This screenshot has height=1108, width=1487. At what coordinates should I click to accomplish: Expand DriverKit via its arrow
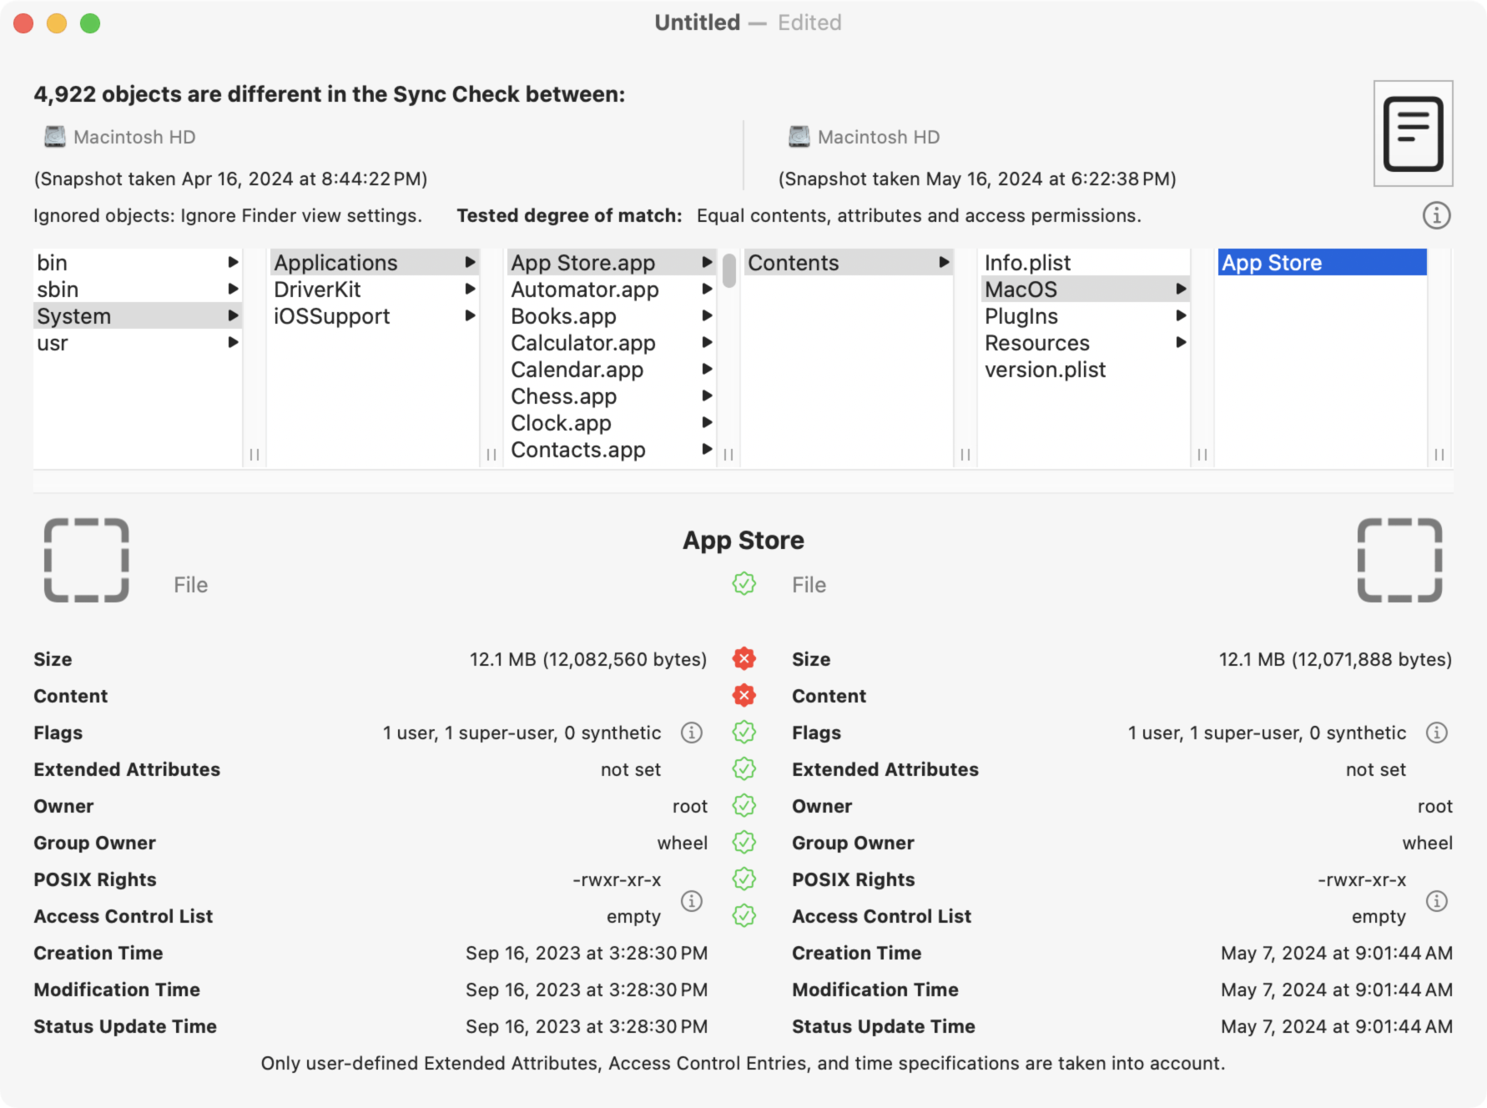pos(471,289)
